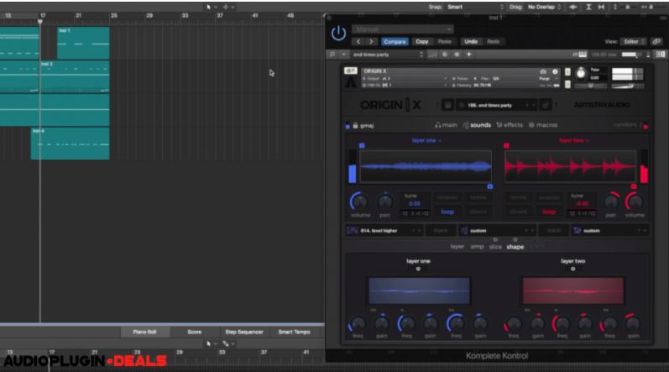Adjust layer one volume knob
Screen dimensions: 669x372
click(359, 202)
